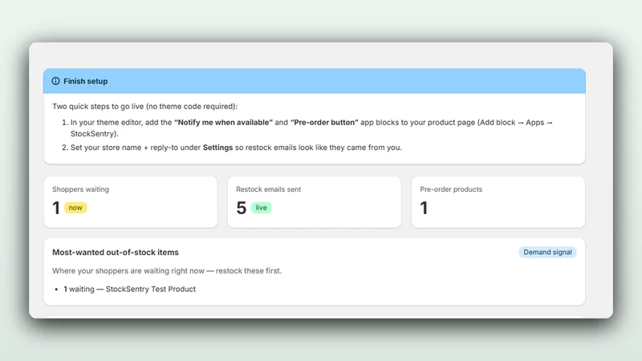Select the StockSentry Test Product list entry
The image size is (642, 361).
pos(129,289)
